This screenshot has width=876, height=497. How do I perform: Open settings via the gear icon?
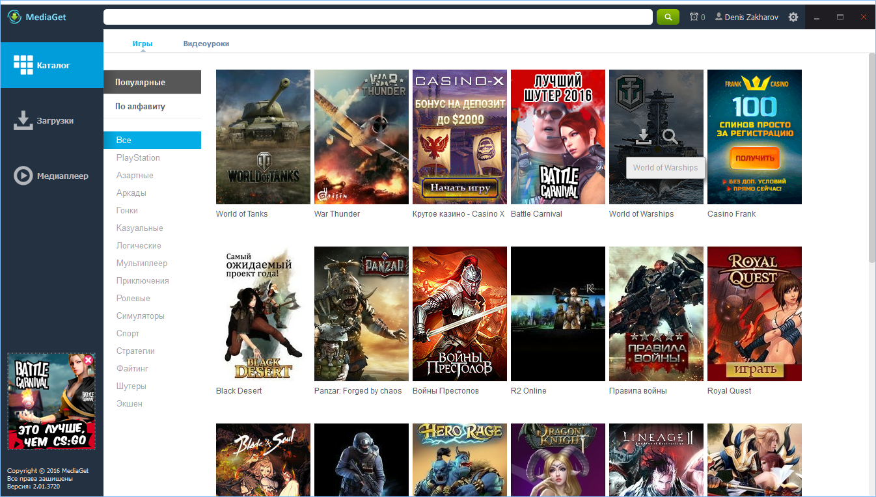click(793, 17)
